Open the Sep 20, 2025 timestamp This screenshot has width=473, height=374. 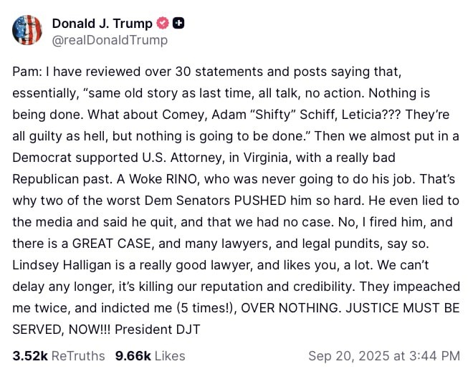click(384, 356)
